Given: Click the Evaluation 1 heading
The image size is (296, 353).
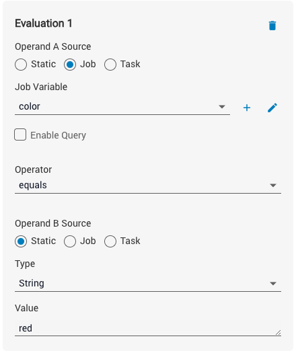Looking at the screenshot, I should point(44,24).
